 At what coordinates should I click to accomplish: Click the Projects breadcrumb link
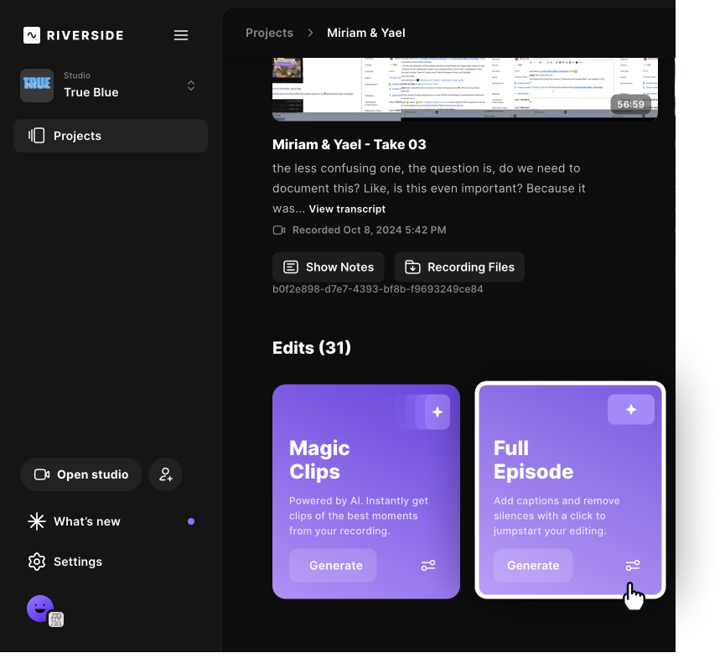[269, 33]
